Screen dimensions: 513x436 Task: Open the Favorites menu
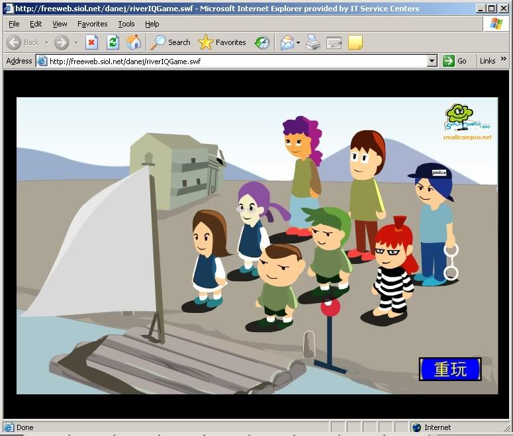point(92,24)
